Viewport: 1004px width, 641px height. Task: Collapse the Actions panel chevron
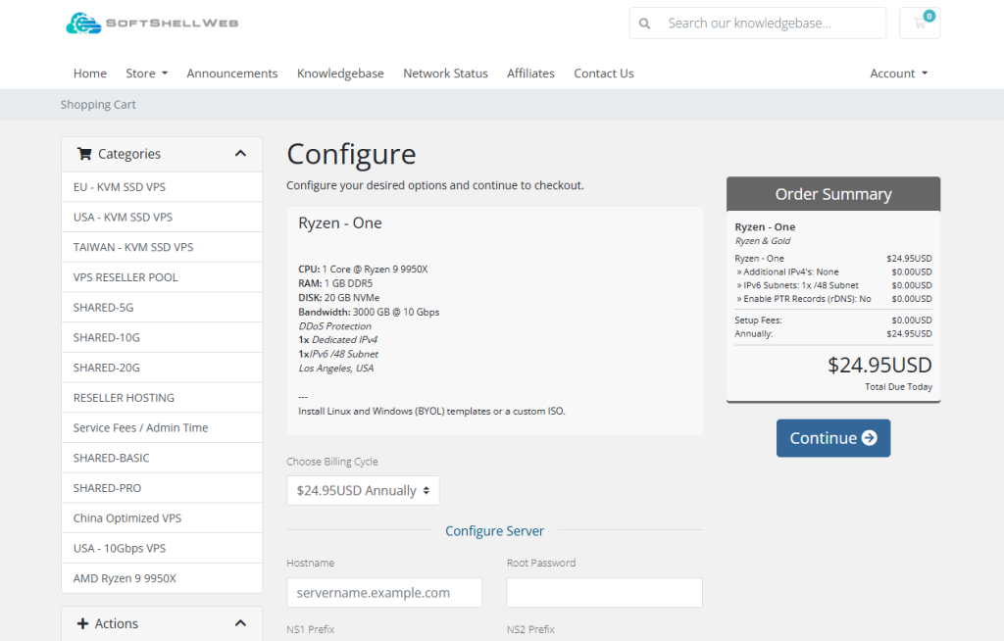tap(241, 623)
